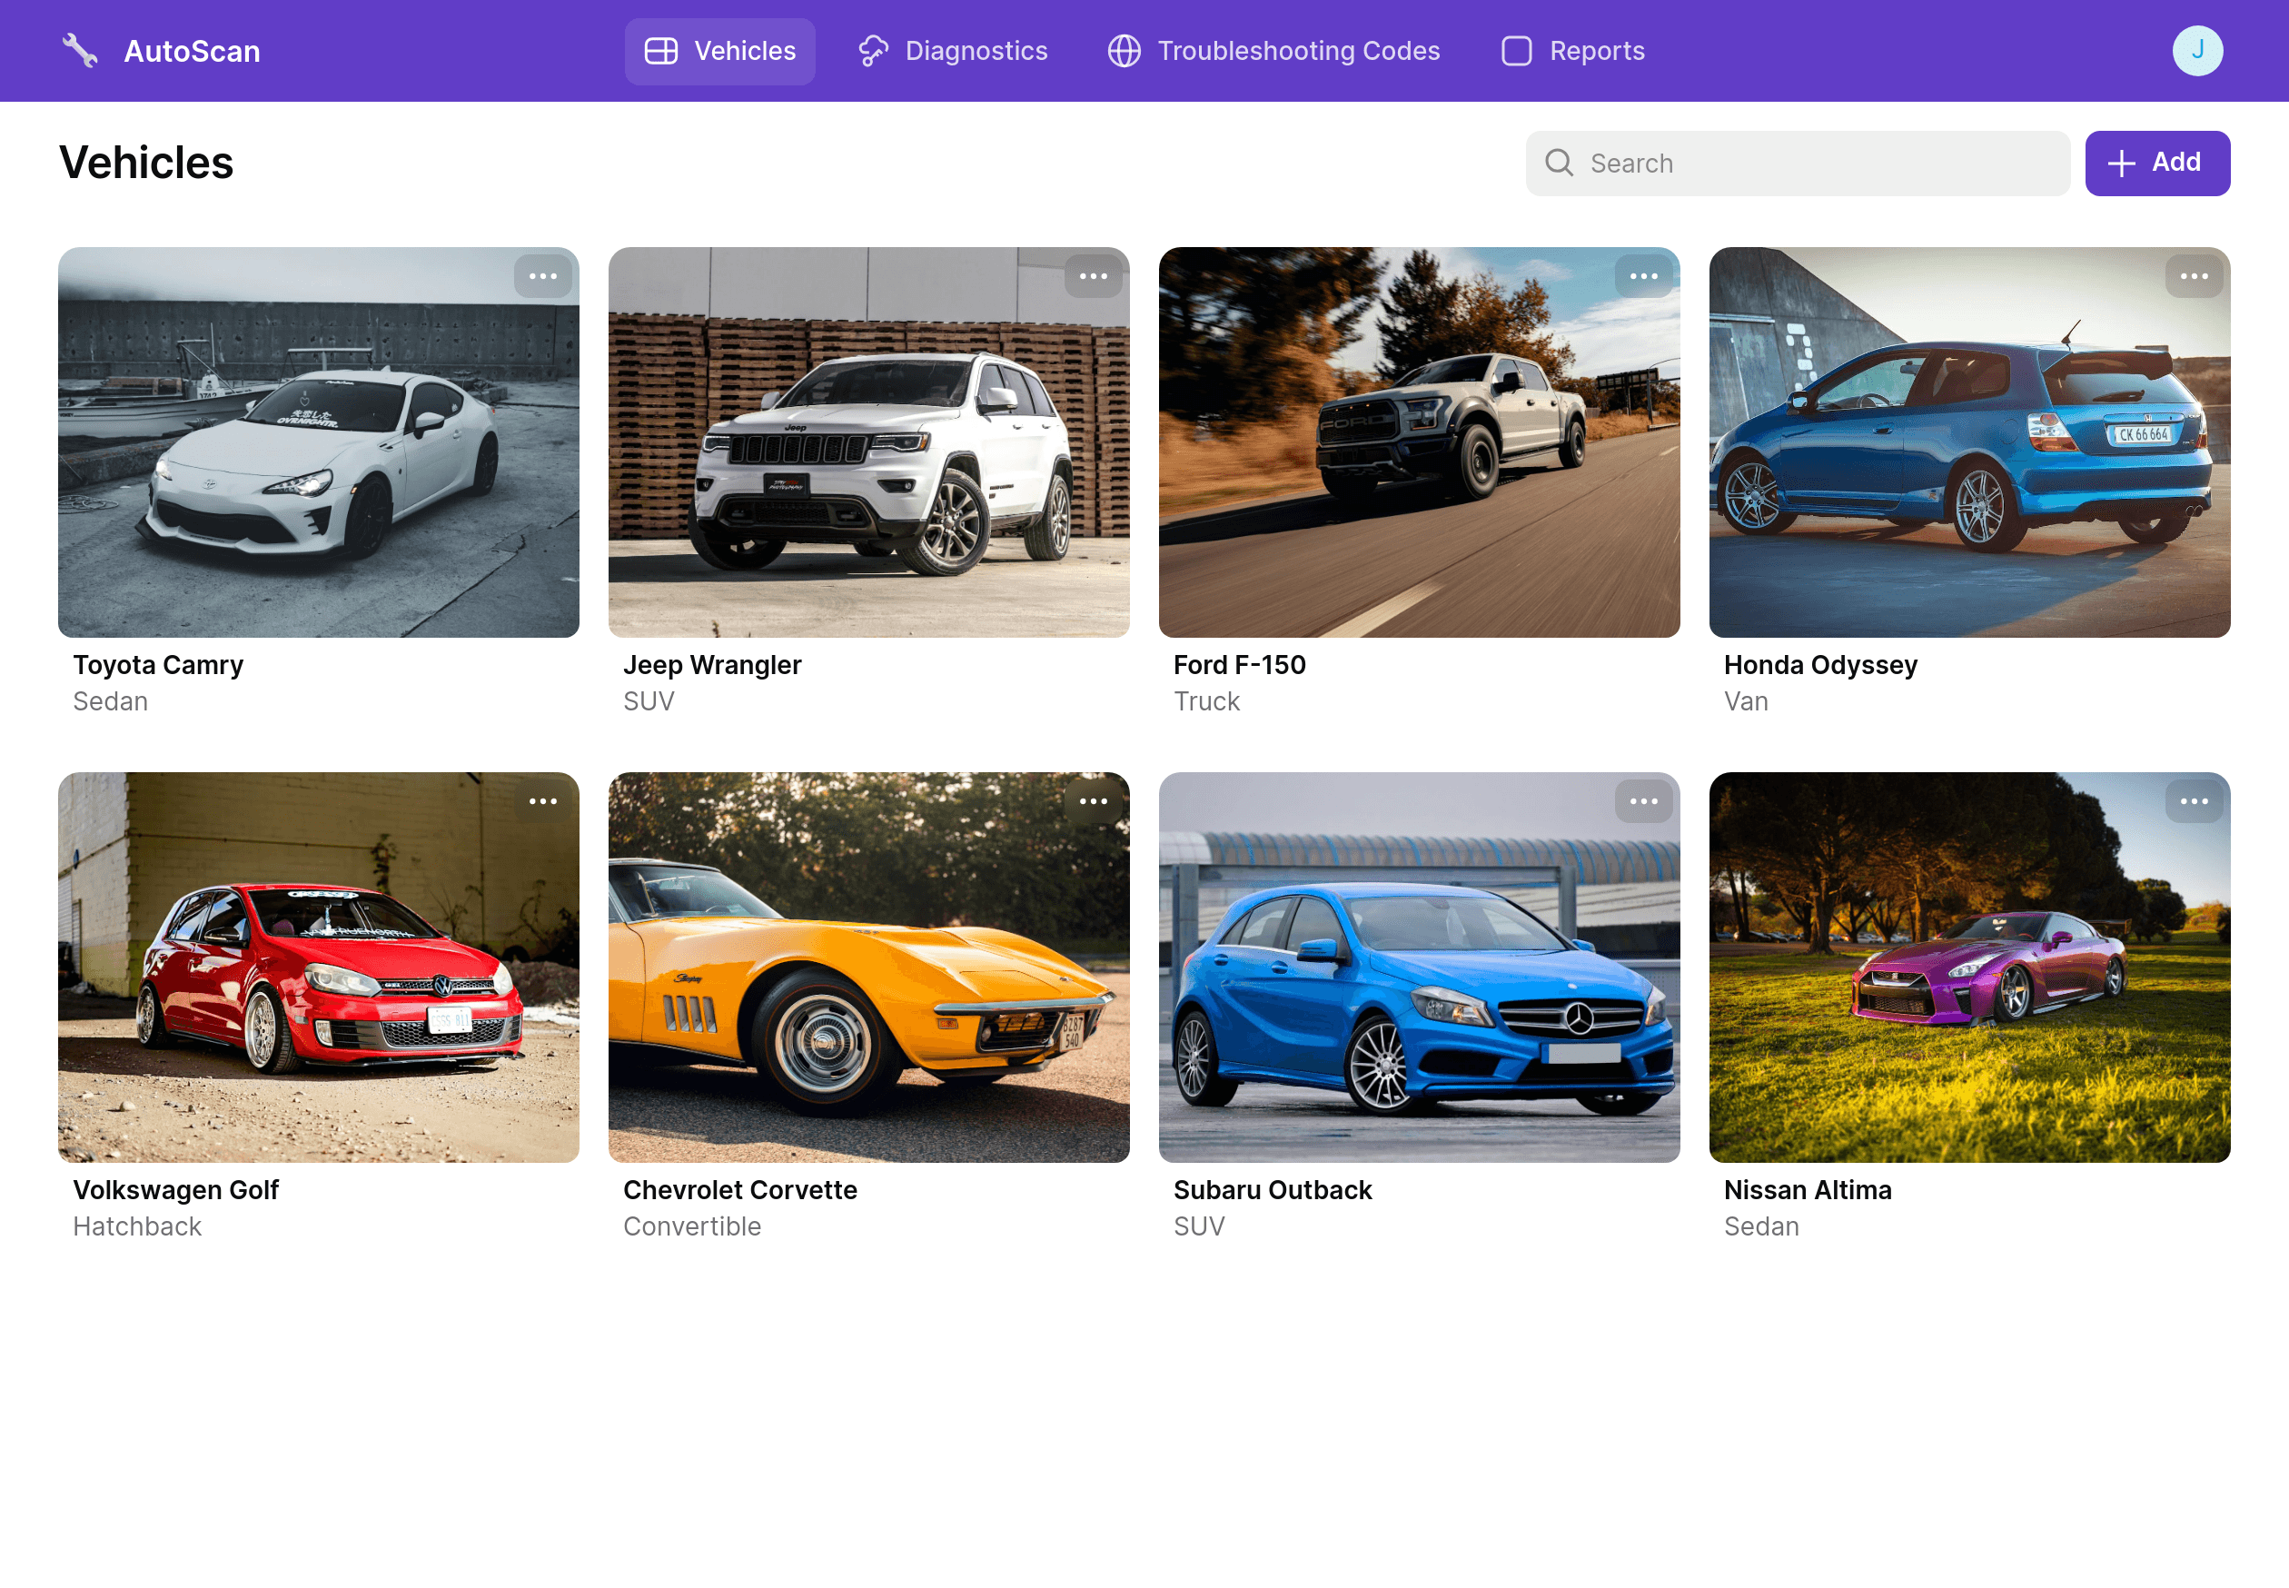Click the Nissan Altima title

pyautogui.click(x=1807, y=1189)
